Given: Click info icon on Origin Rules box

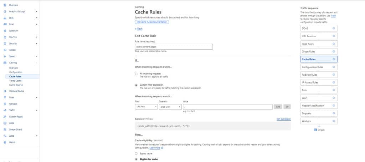Looking at the screenshot, I should click(334, 51).
